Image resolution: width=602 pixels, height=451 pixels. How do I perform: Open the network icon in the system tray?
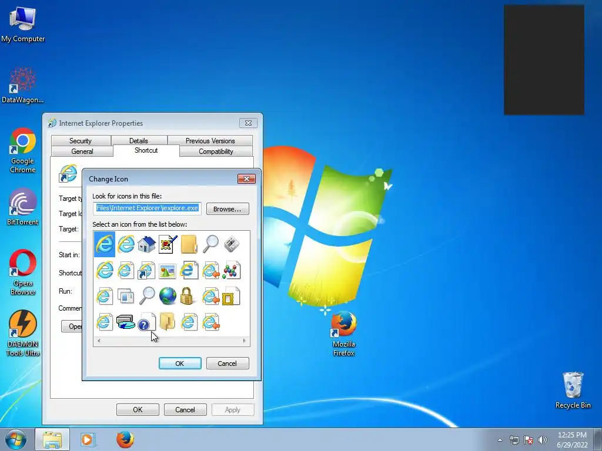click(514, 440)
